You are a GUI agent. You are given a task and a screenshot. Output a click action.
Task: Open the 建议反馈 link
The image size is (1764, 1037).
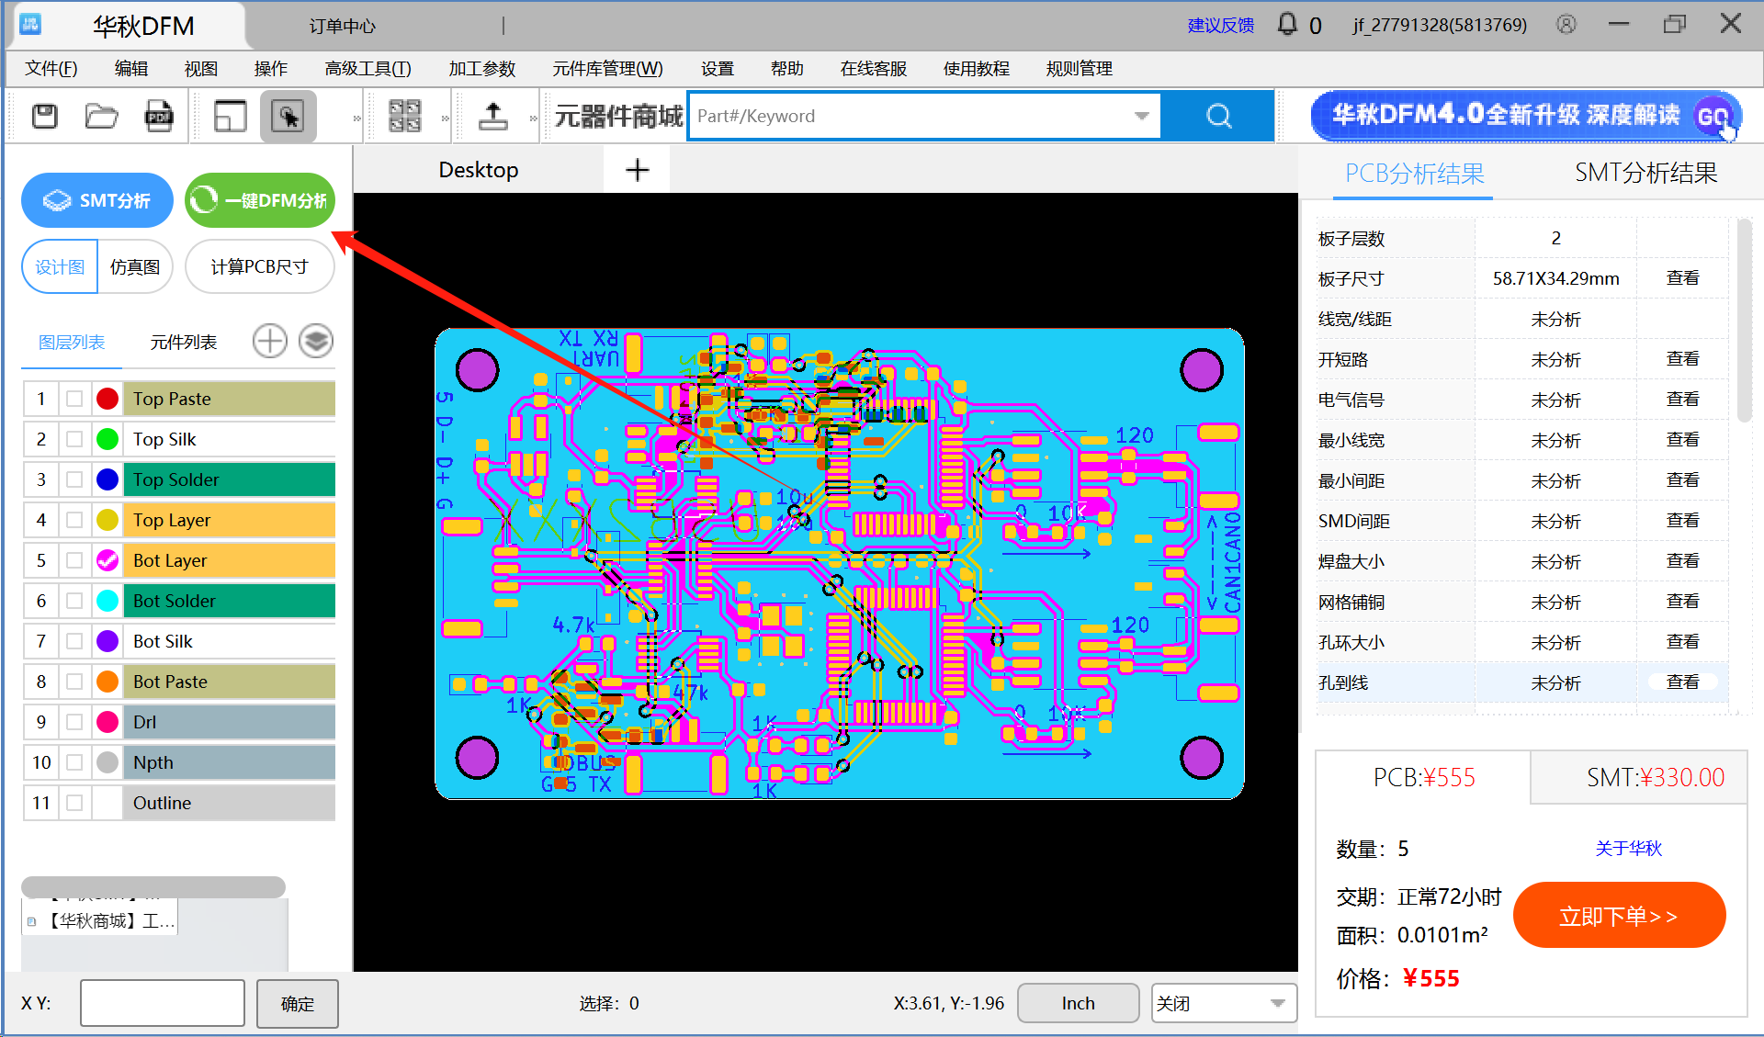click(1221, 26)
